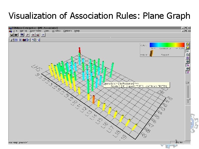Click the DBMiner Enterprise title bar text
Image resolution: width=199 pixels, height=149 pixels.
click(x=35, y=28)
